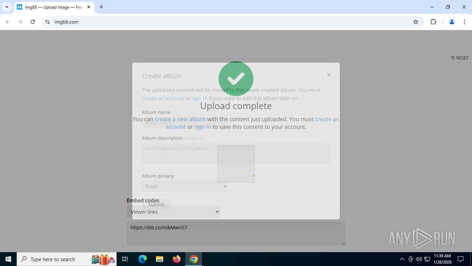Open network status tray icon
The image size is (472, 266).
(x=427, y=259)
